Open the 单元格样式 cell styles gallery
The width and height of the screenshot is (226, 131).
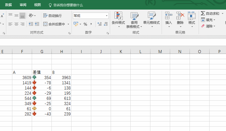tap(151, 16)
